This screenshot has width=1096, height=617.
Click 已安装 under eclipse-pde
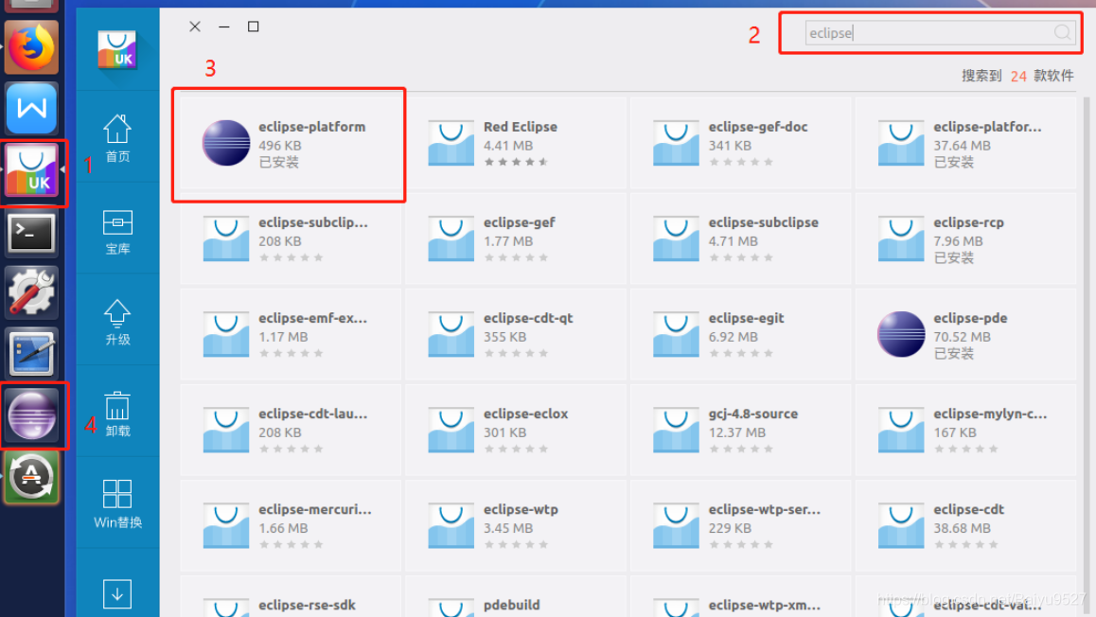953,354
